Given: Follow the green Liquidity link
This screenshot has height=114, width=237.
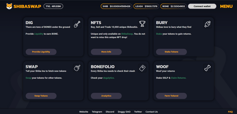Looking at the screenshot, I should pos(39,34).
